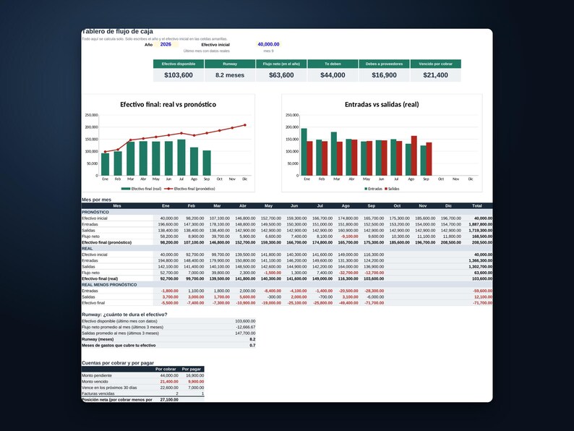The image size is (574, 431).
Task: Select the green Ene Entradas bar in right chart
Action: coord(304,152)
